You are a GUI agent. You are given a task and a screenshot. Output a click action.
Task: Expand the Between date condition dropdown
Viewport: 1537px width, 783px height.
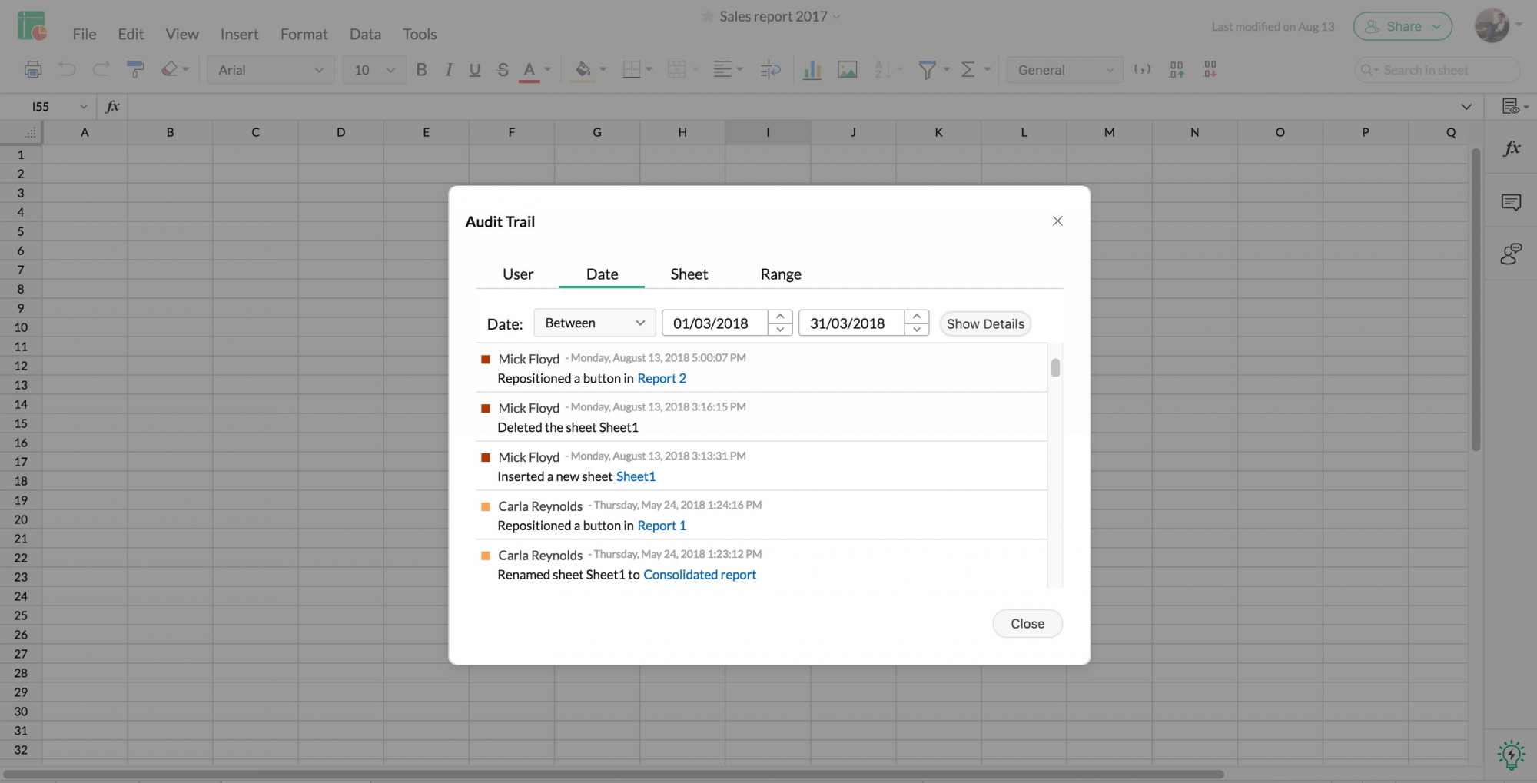click(594, 323)
